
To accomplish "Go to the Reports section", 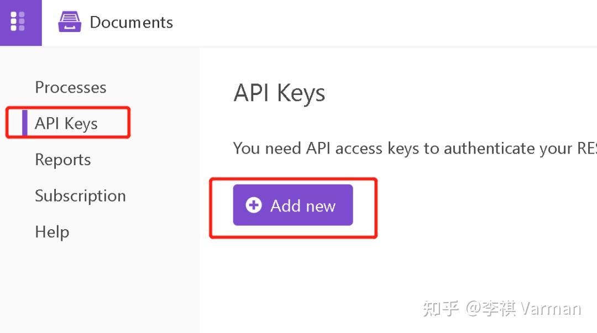I will [x=62, y=160].
